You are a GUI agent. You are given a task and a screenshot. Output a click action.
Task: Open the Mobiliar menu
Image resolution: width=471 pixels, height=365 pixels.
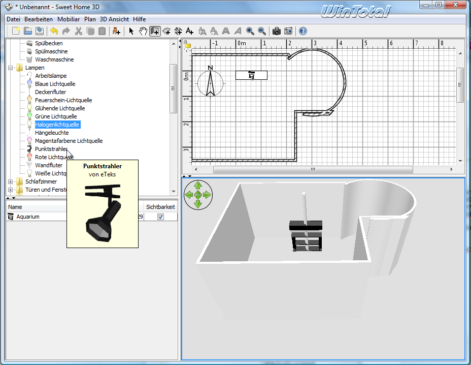69,19
